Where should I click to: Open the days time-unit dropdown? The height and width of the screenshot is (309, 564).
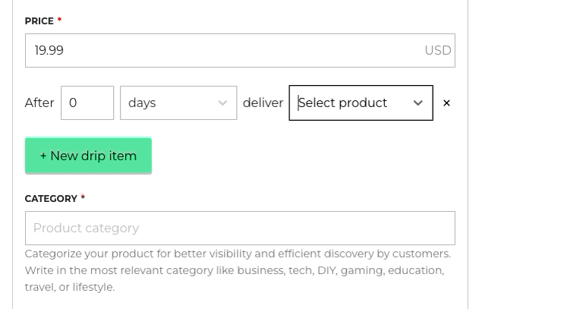tap(178, 103)
